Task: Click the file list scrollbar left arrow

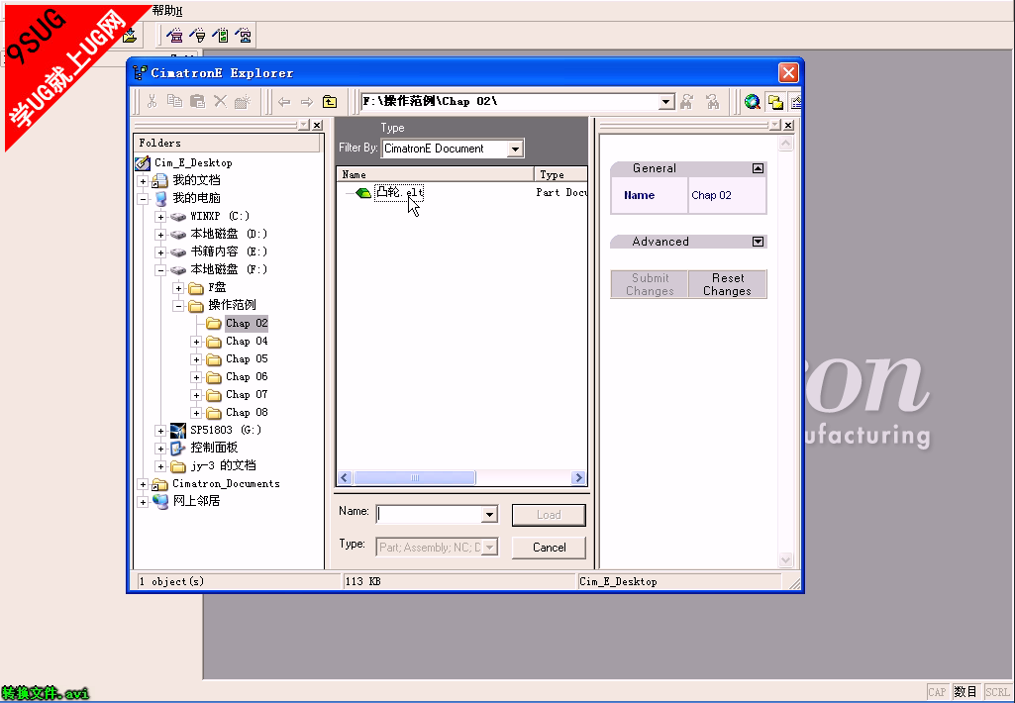Action: pyautogui.click(x=345, y=477)
